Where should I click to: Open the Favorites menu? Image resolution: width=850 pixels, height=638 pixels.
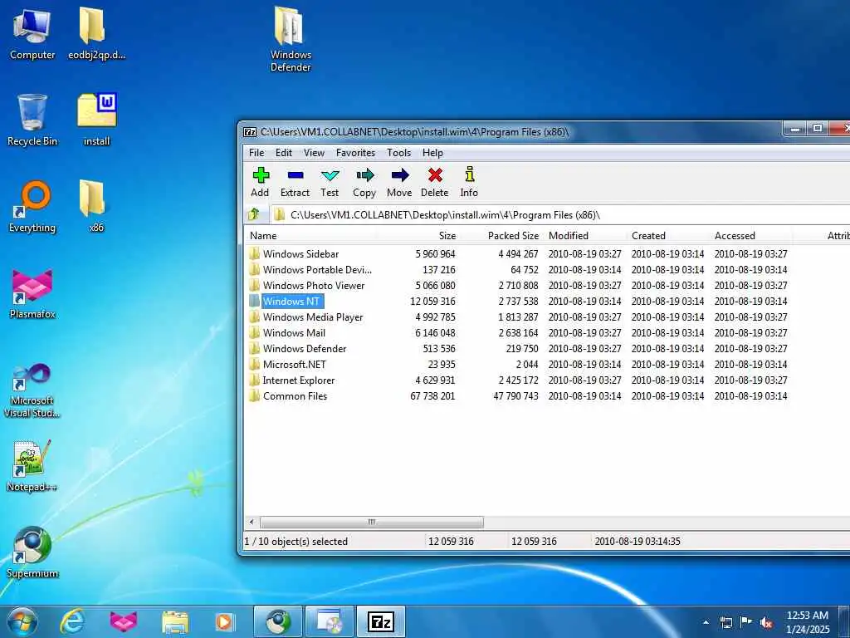pos(355,153)
